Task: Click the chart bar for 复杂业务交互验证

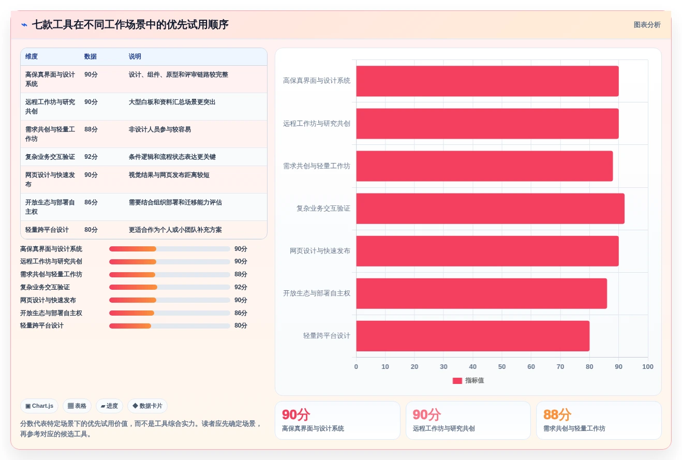Action: (490, 209)
